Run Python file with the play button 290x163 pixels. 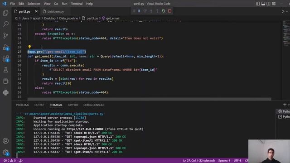283,11
